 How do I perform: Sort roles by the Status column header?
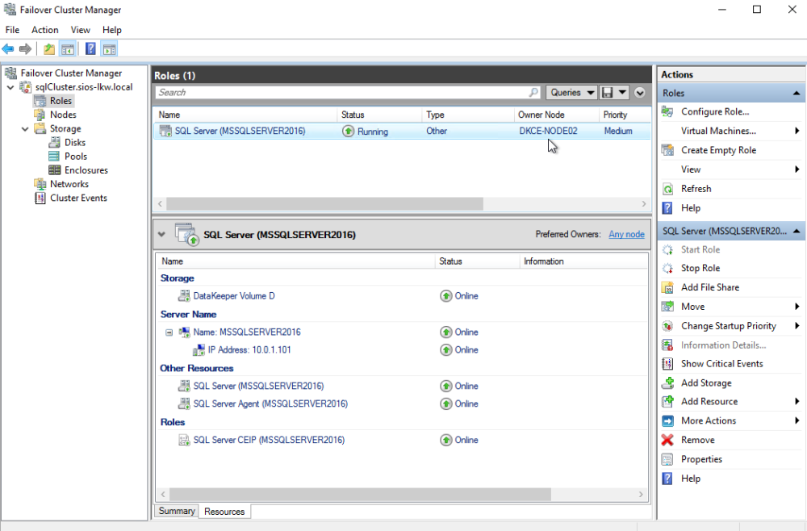click(x=379, y=115)
